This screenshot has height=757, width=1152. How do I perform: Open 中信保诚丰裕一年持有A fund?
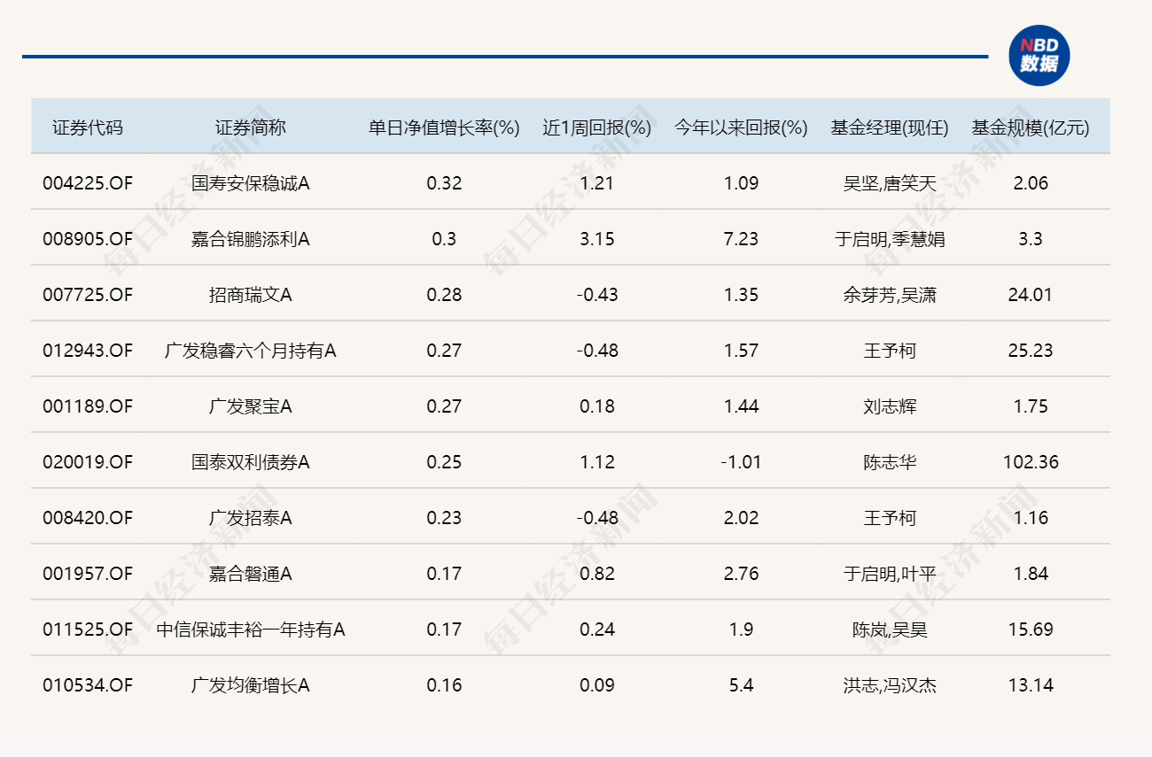pyautogui.click(x=250, y=630)
